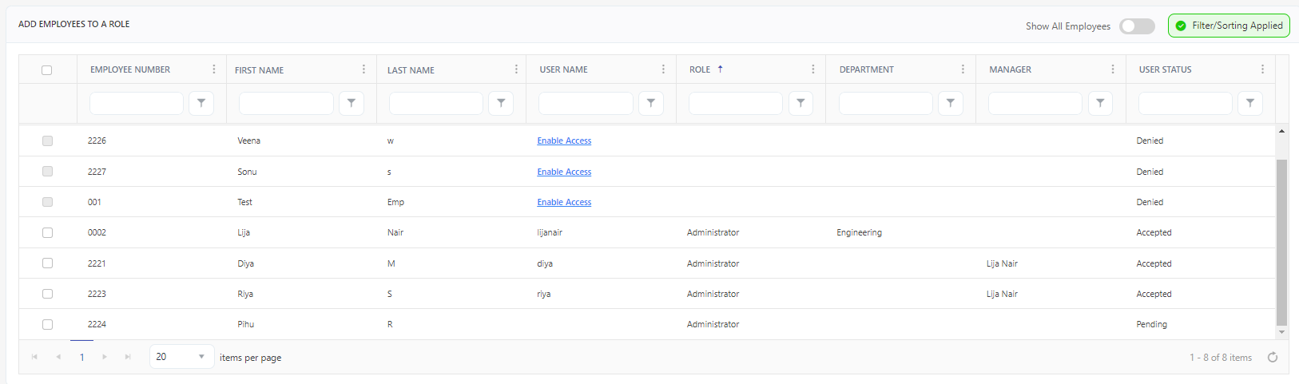Click Enable Access link for Veena
This screenshot has width=1299, height=384.
pyautogui.click(x=564, y=141)
